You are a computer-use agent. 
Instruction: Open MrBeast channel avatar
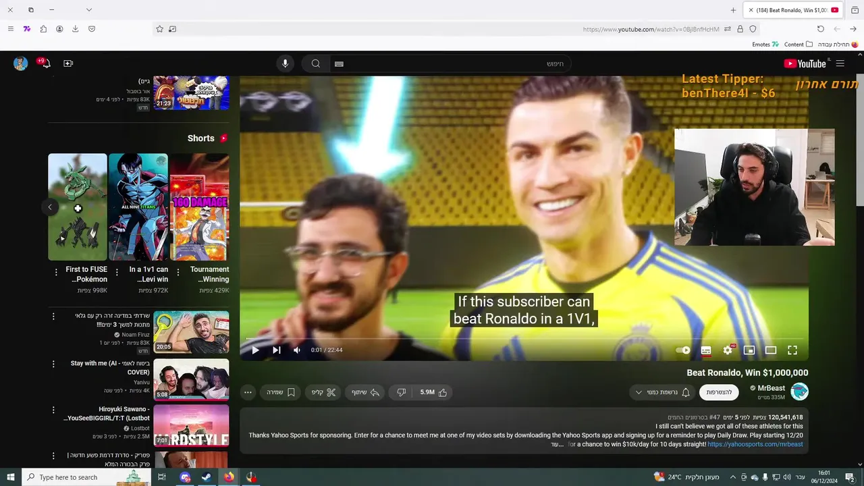tap(799, 392)
